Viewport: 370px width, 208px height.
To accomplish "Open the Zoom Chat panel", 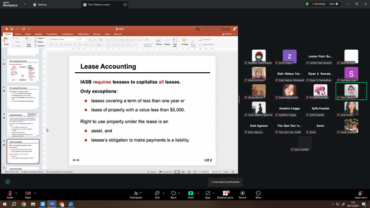I will click(x=157, y=195).
